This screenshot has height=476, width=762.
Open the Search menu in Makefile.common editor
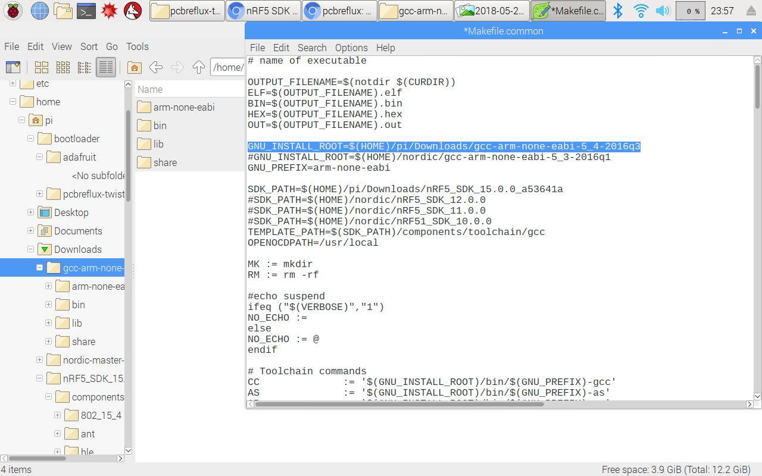point(312,48)
